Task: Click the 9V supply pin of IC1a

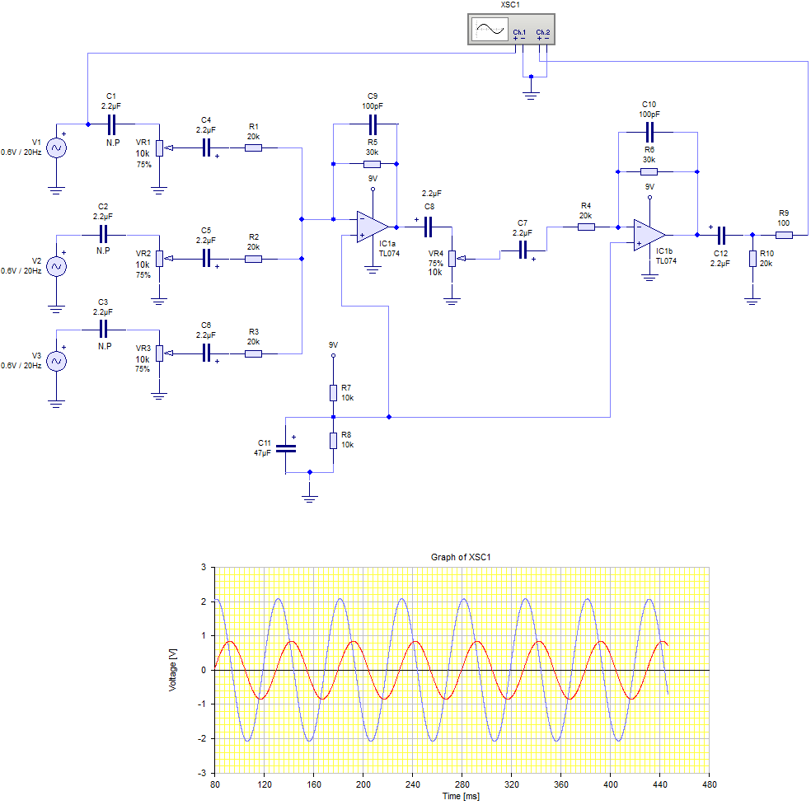Action: (x=373, y=190)
